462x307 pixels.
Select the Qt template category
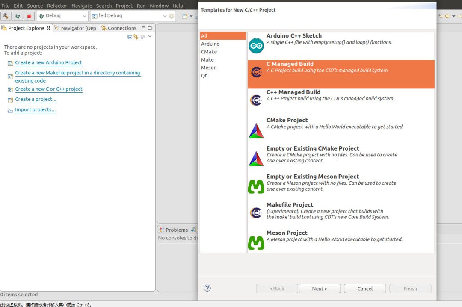pos(223,76)
